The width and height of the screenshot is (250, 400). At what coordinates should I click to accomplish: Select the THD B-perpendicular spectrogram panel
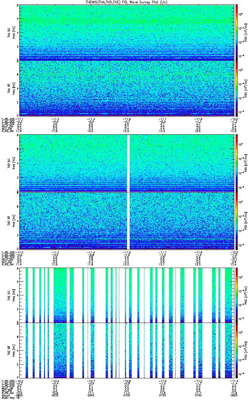tap(127, 163)
